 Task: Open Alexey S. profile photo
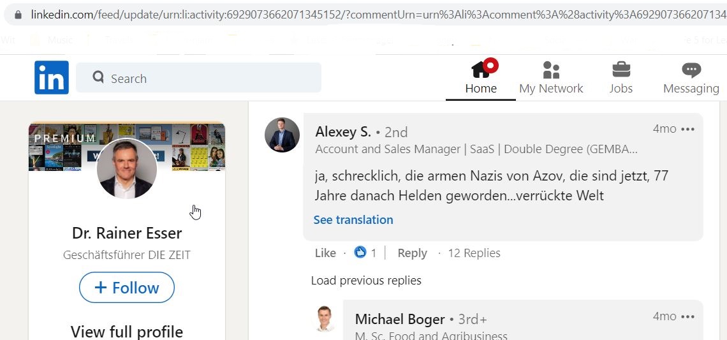(282, 135)
